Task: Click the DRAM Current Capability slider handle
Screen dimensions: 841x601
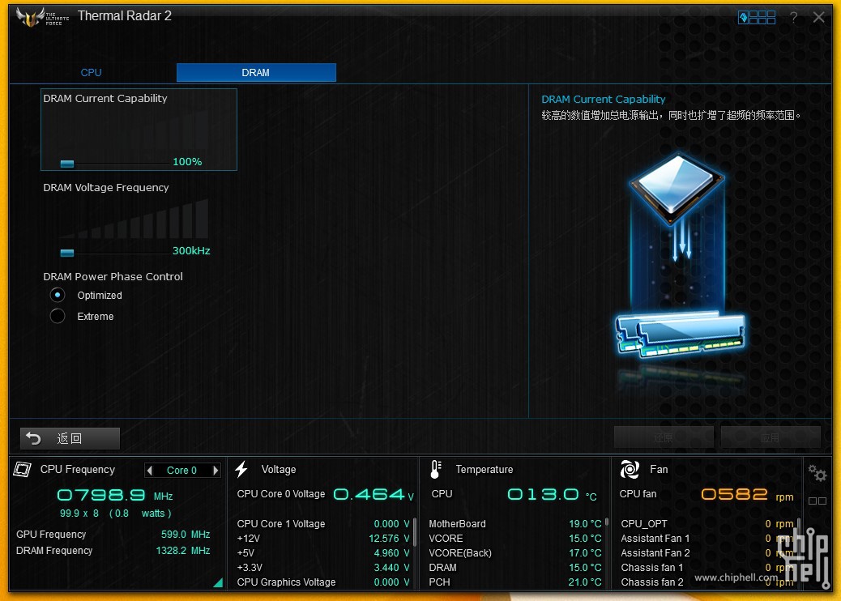Action: (x=67, y=164)
